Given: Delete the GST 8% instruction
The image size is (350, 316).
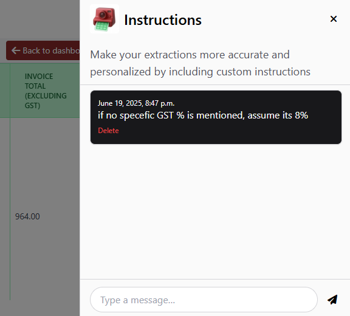Looking at the screenshot, I should [x=108, y=131].
